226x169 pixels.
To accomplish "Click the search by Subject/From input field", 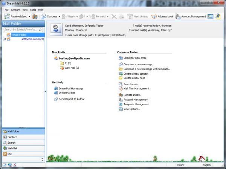I will click(x=21, y=29).
